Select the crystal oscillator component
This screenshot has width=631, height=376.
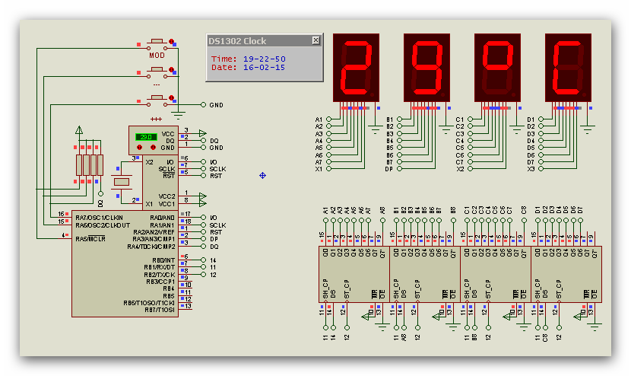(122, 182)
